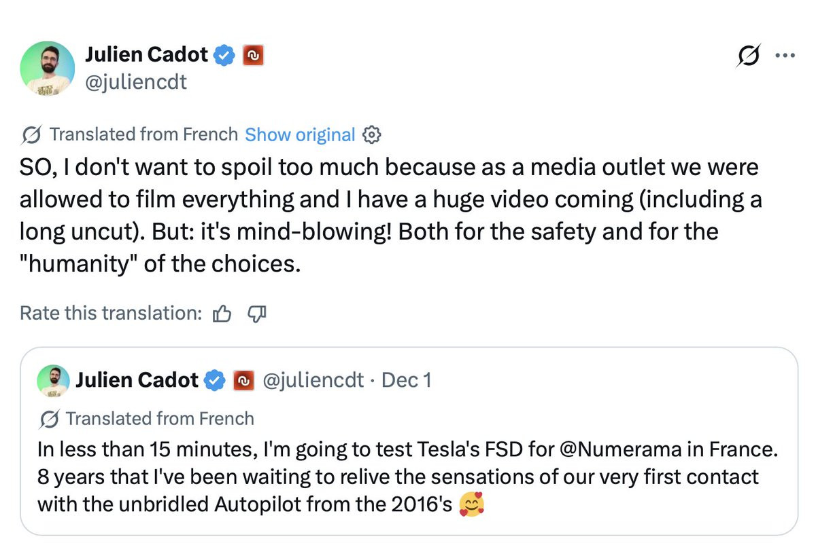Click the Julien Cadot name in main post
The width and height of the screenshot is (816, 558).
click(146, 54)
